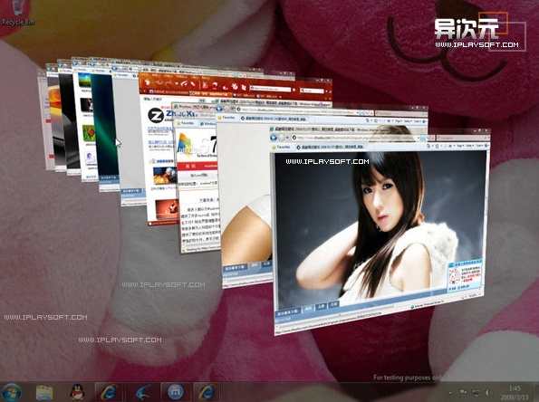
Task: Select the front IE window with woman wallpaper
Action: pos(380,230)
